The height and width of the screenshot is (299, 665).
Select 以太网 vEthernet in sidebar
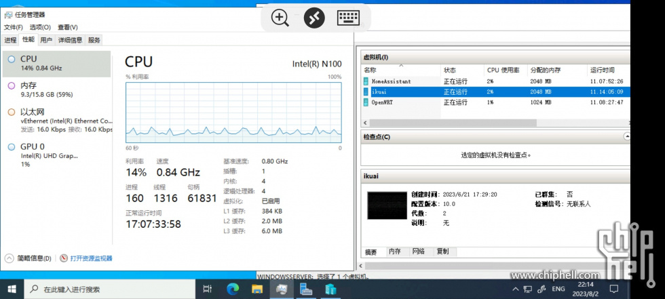pyautogui.click(x=56, y=121)
